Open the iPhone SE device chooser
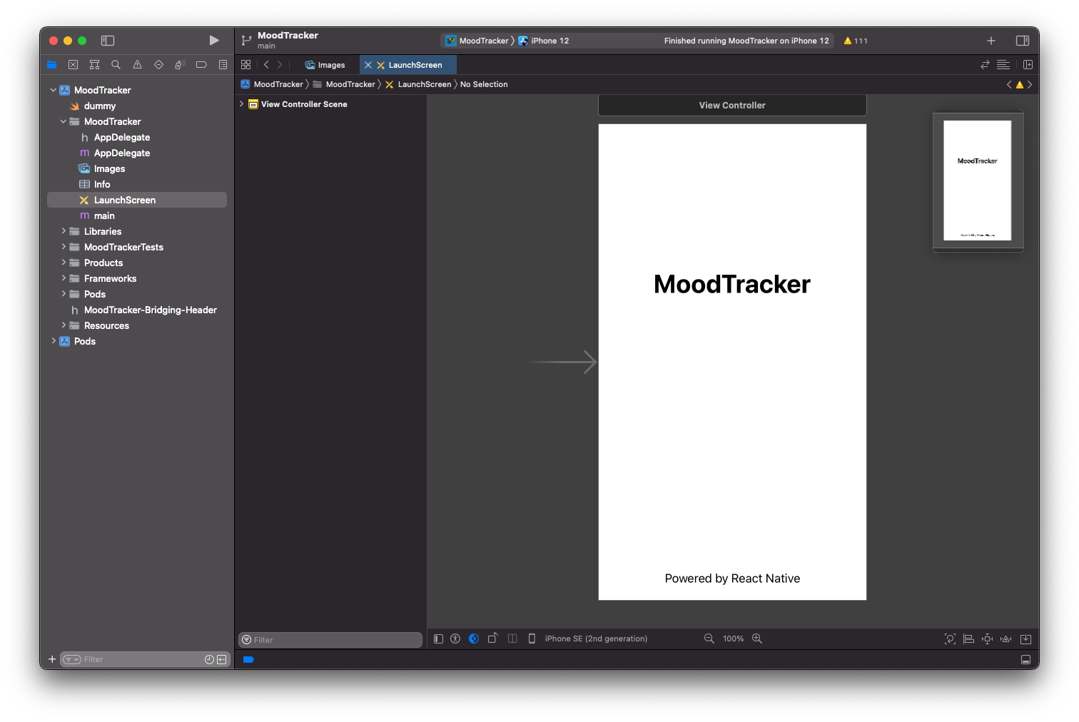 click(595, 639)
